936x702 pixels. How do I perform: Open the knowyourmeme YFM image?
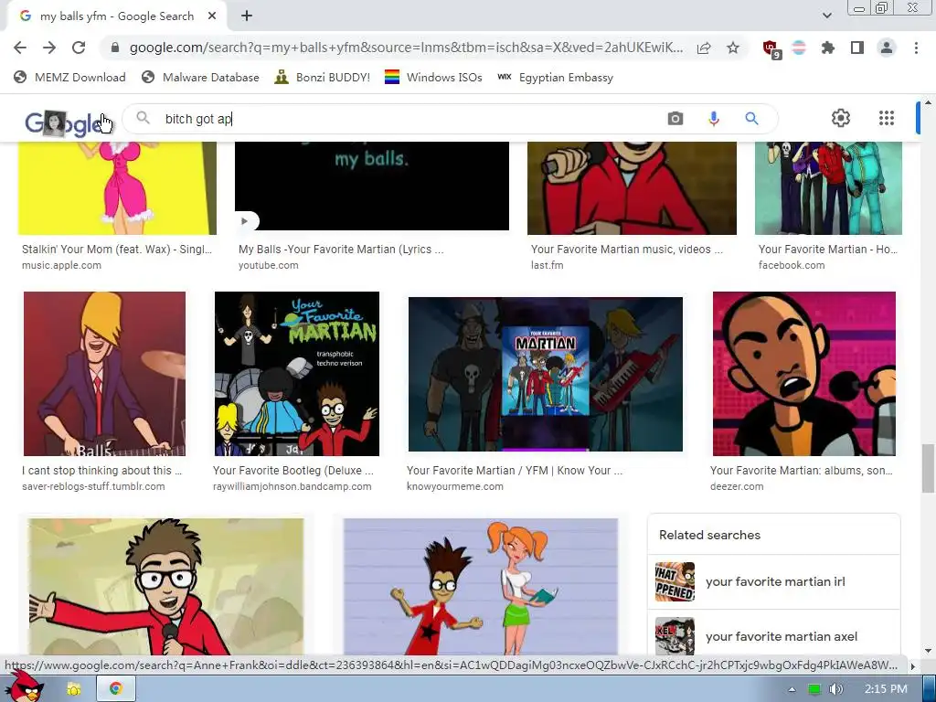pos(546,374)
